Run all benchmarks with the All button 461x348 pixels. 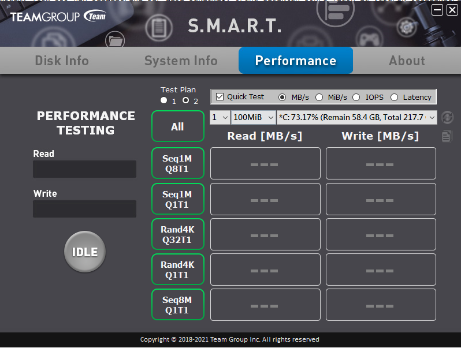point(178,126)
